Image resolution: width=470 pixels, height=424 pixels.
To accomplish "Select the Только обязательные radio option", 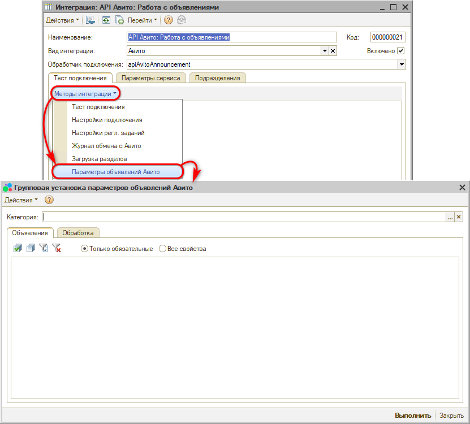I will coord(85,249).
